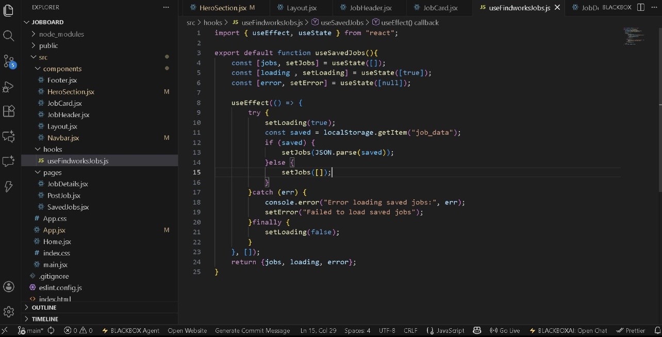Screen dimensions: 662x337
Task: Switch to JobCard.jsx tab
Action: click(439, 8)
